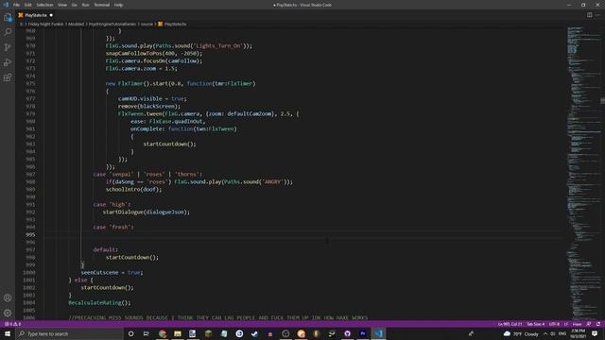
Task: Select the PlayState.hx editor tab
Action: click(36, 15)
